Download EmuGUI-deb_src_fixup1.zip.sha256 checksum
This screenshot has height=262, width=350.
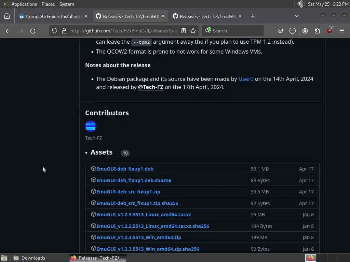[137, 203]
